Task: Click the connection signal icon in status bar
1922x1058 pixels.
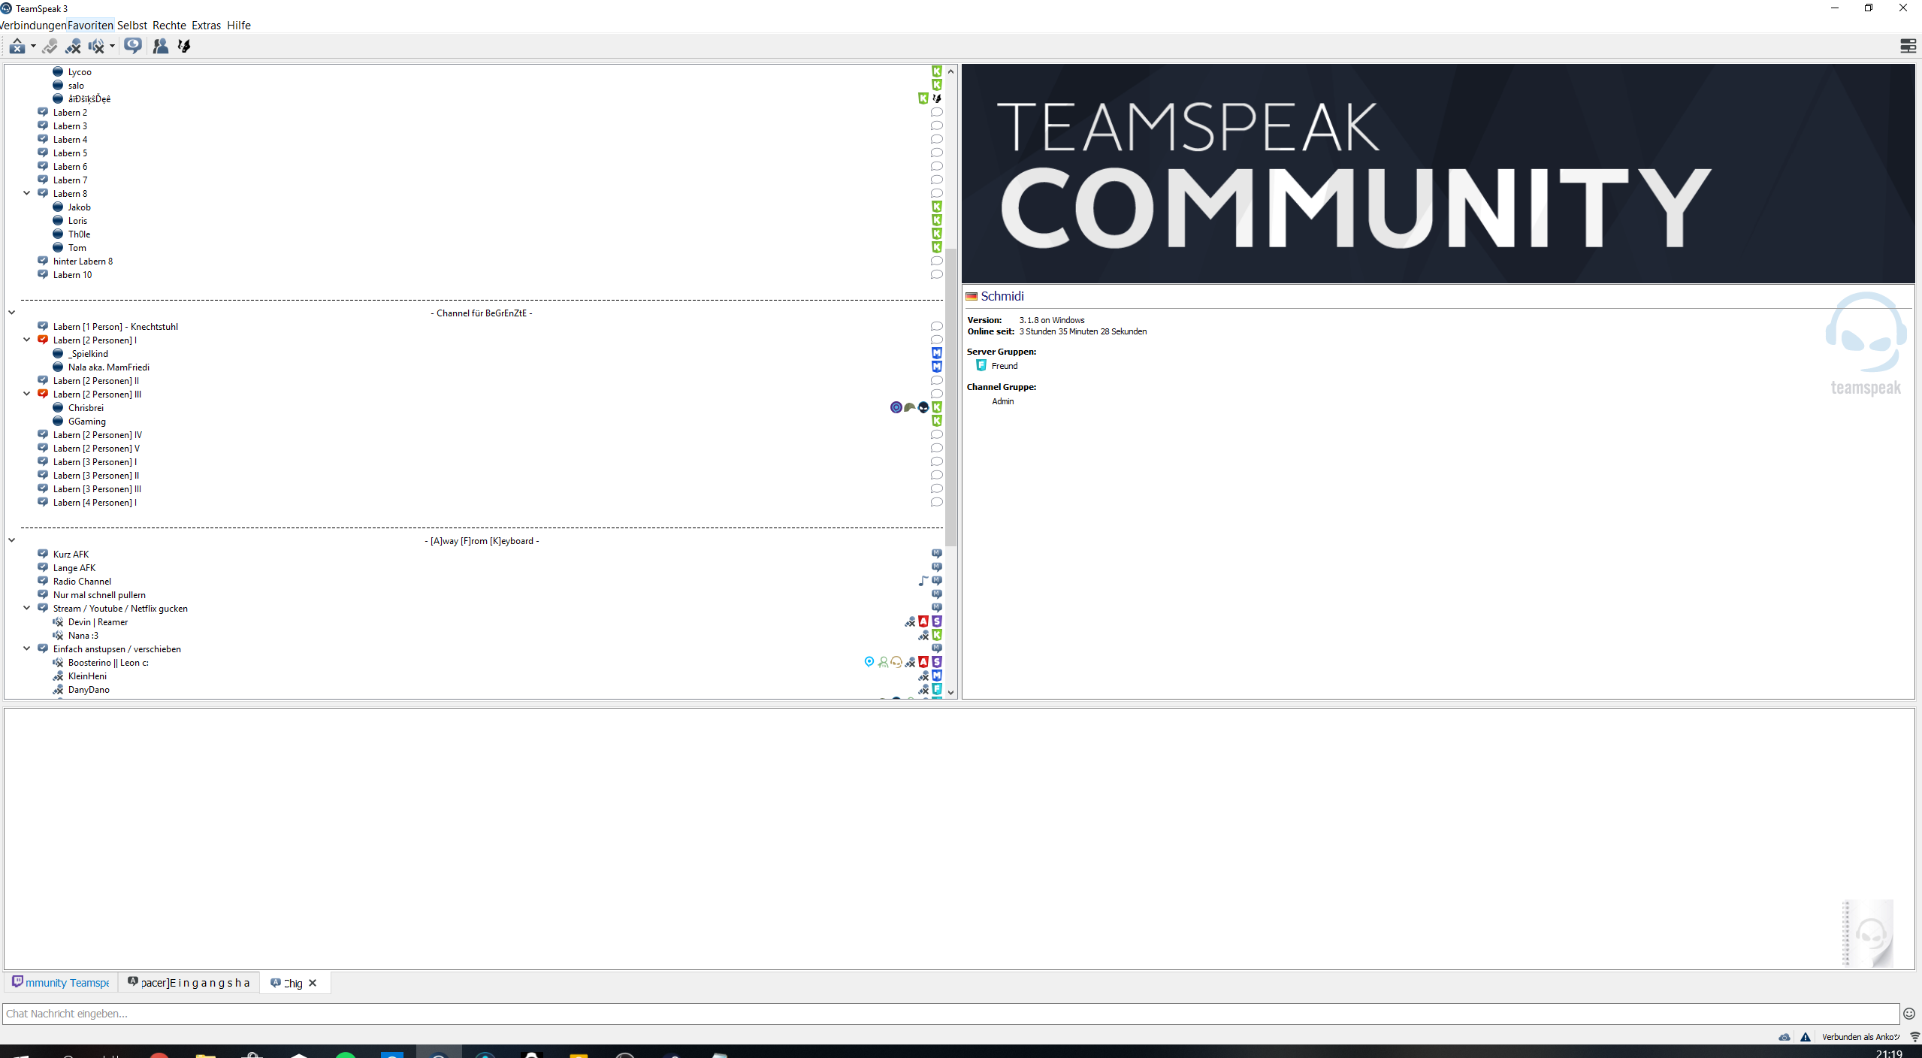Action: [1914, 1037]
